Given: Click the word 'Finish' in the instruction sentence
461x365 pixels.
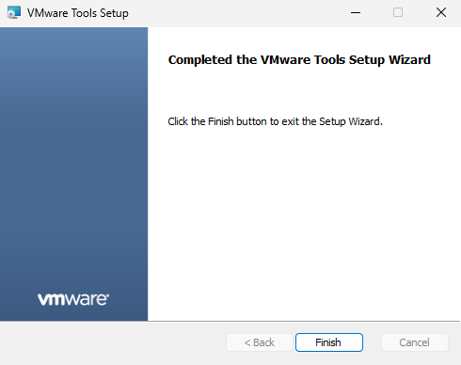Looking at the screenshot, I should click(x=221, y=121).
